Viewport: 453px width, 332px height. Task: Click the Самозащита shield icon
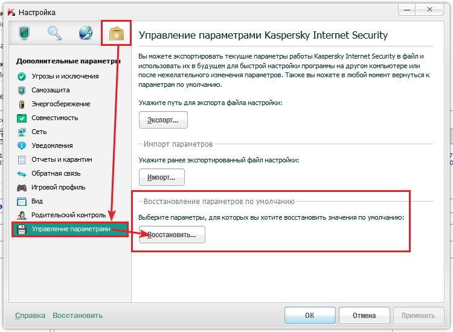22,91
